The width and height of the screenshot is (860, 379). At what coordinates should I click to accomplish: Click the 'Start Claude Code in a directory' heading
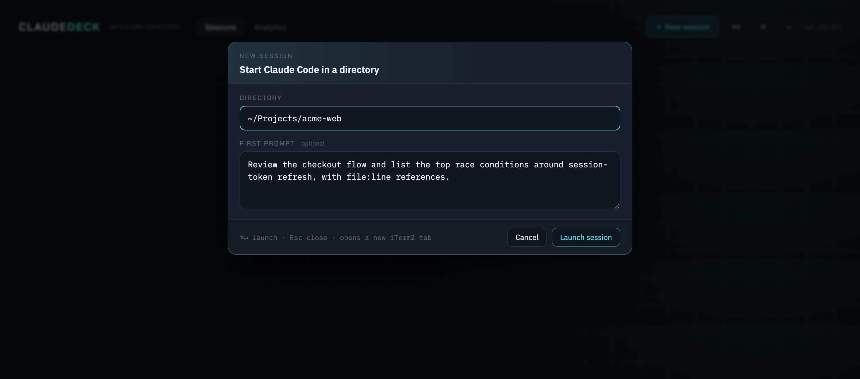[310, 70]
